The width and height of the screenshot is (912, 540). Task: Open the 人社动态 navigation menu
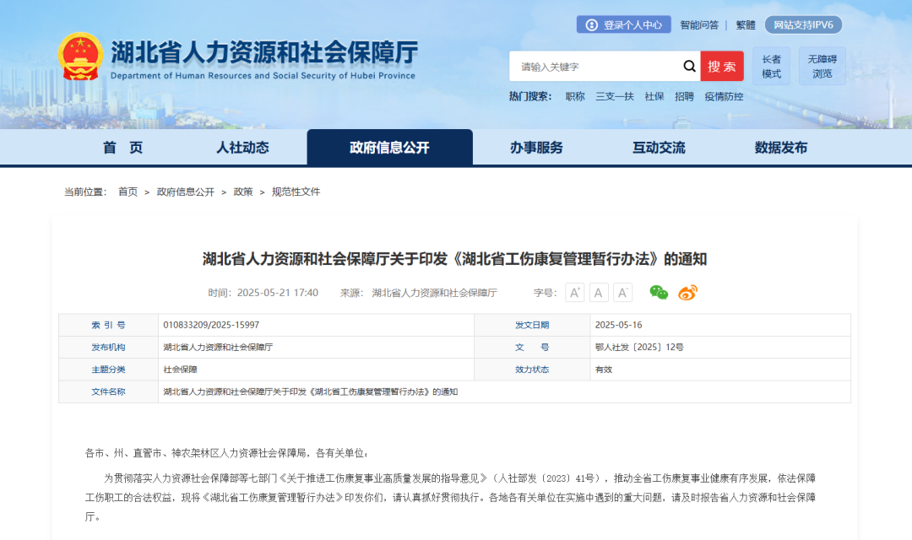[x=246, y=147]
